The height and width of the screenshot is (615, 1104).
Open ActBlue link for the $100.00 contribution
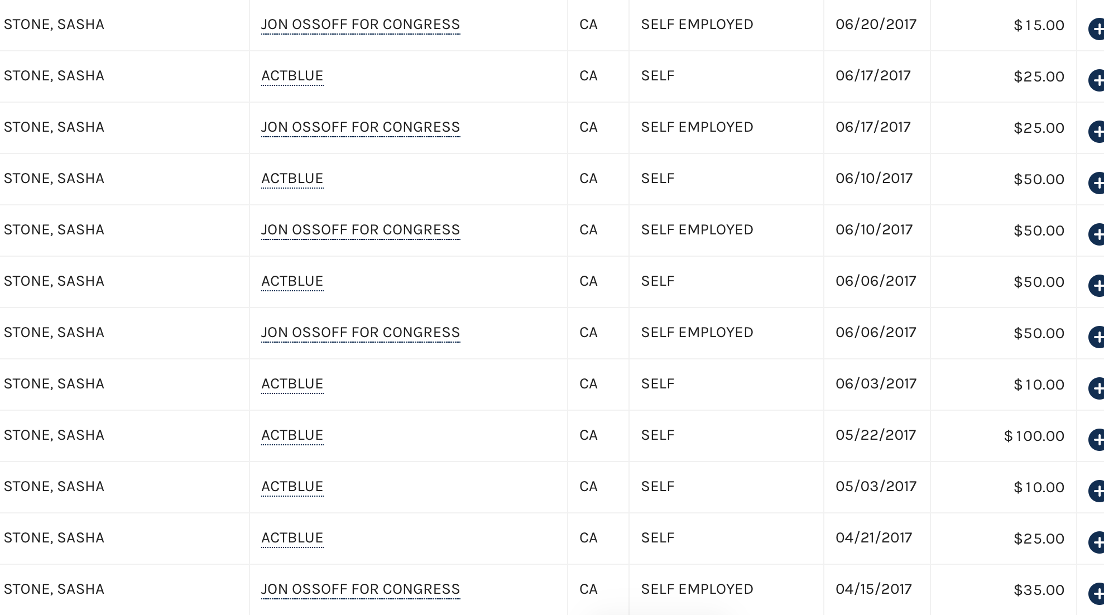(x=292, y=435)
